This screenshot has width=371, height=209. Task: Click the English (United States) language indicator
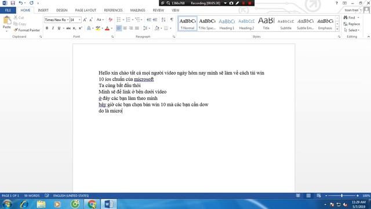[71, 196]
